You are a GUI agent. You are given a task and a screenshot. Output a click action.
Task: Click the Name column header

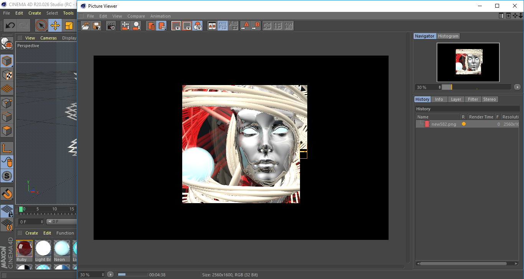pyautogui.click(x=438, y=117)
